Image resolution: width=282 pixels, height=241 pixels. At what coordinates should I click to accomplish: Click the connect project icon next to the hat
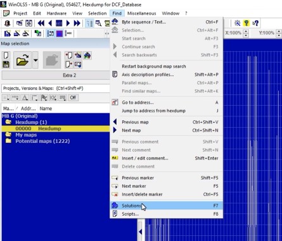[20, 23]
